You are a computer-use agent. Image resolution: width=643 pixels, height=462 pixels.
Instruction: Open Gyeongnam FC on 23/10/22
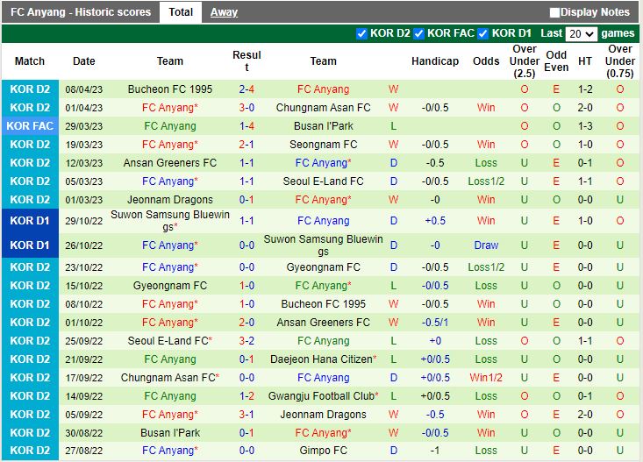click(x=323, y=267)
